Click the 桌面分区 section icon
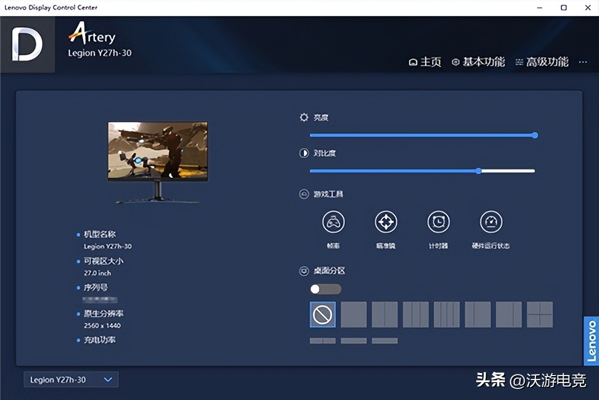This screenshot has width=599, height=400. point(304,271)
